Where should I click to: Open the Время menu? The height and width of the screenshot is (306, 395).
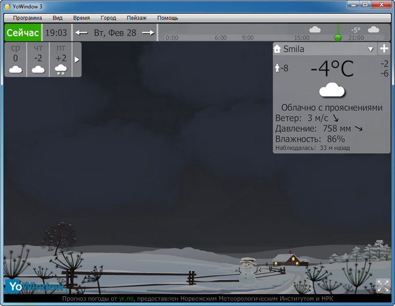tap(82, 18)
